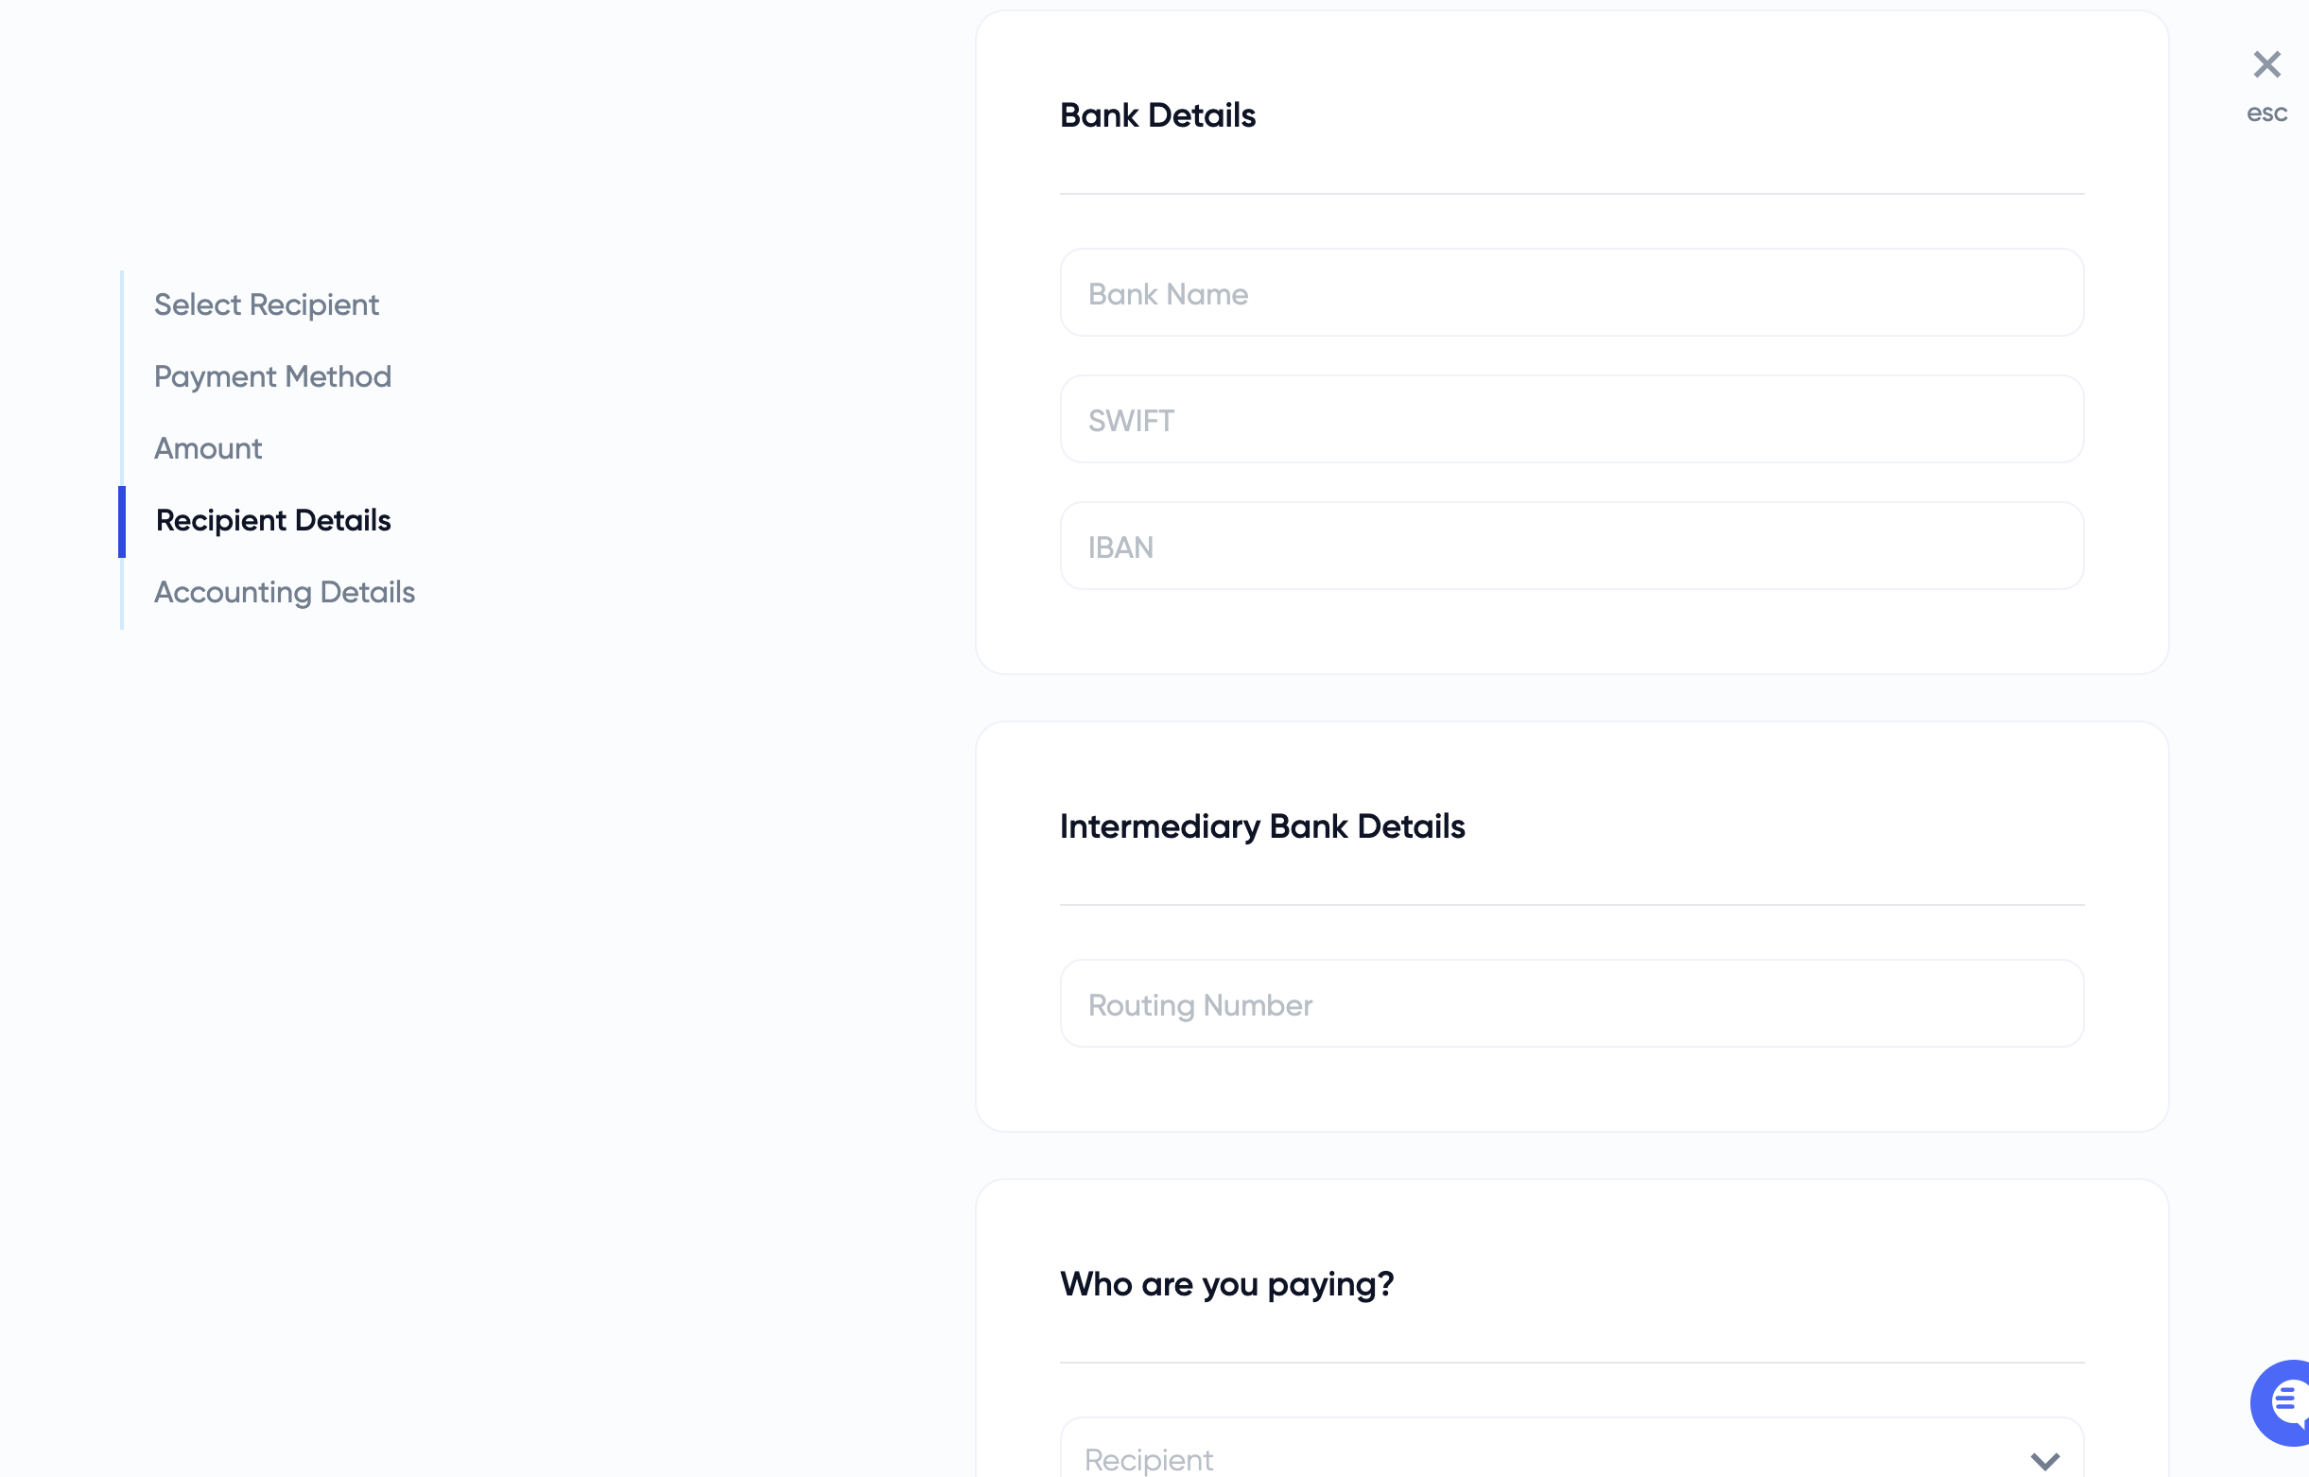
Task: Click the esc label under the X
Action: pos(2266,113)
